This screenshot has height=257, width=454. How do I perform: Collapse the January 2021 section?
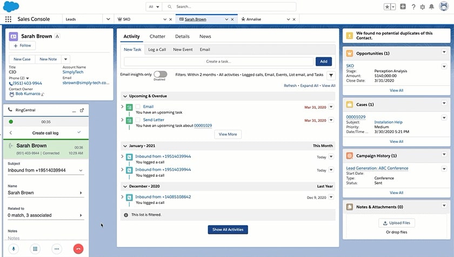(x=125, y=146)
